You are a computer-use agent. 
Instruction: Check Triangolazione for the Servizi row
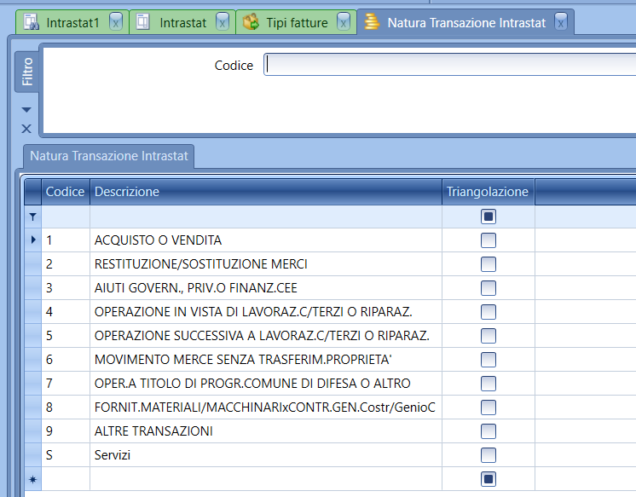coord(489,455)
